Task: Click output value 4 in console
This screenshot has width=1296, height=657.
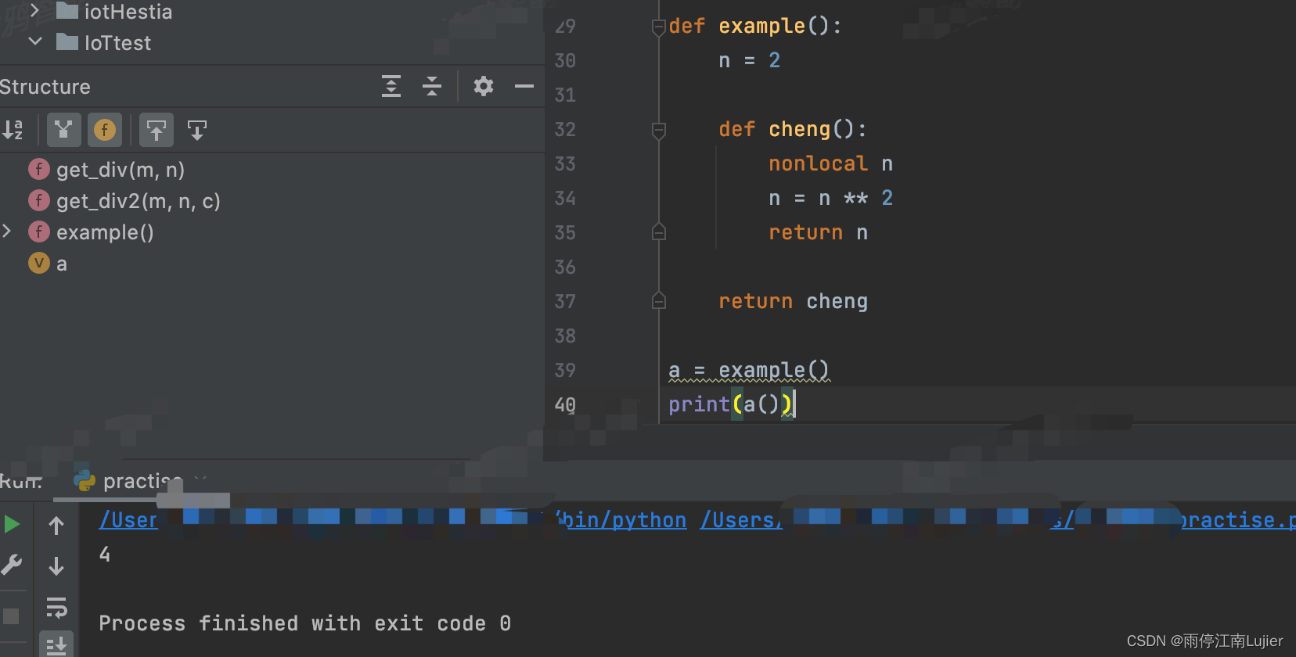Action: [105, 555]
